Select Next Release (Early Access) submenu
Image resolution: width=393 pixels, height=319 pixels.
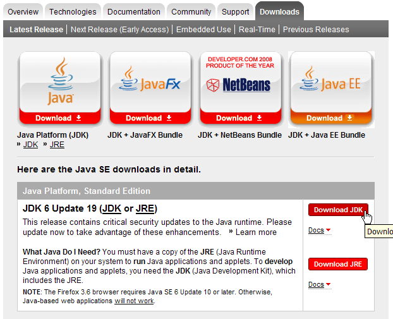119,30
